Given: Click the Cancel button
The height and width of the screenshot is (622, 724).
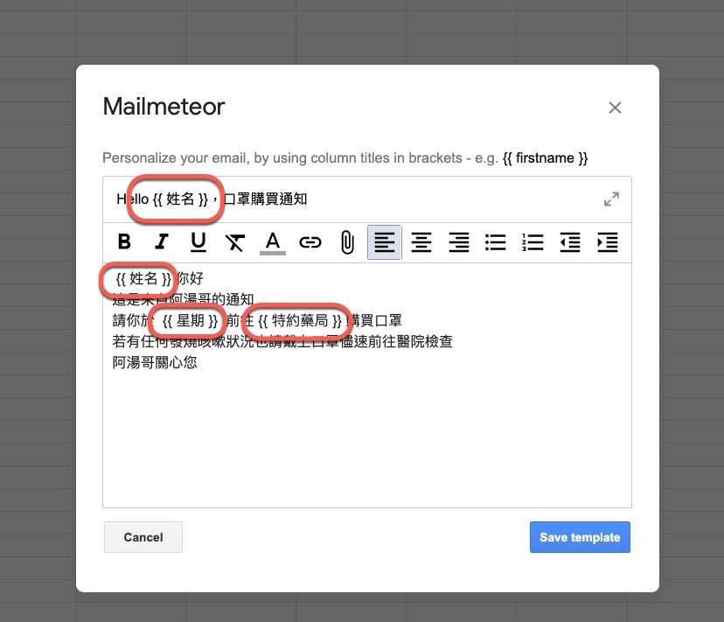Looking at the screenshot, I should (x=143, y=537).
